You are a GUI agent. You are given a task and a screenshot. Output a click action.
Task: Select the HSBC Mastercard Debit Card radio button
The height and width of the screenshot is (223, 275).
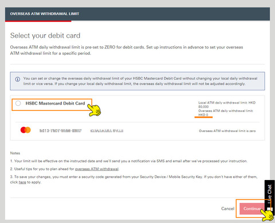coord(18,103)
